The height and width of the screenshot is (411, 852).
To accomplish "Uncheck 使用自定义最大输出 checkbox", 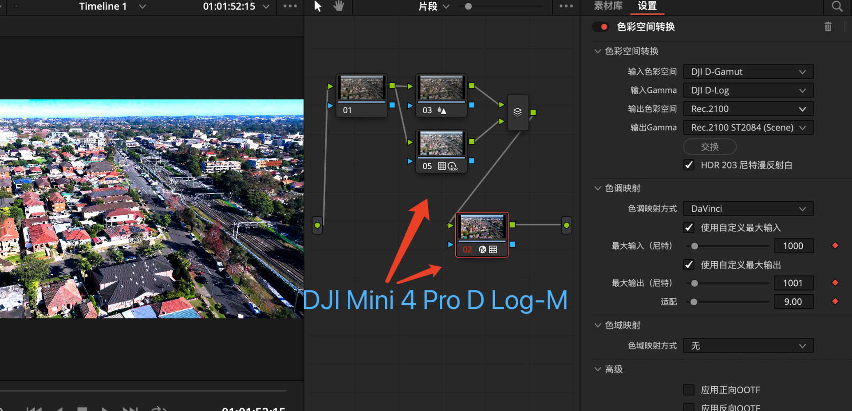I will 689,265.
